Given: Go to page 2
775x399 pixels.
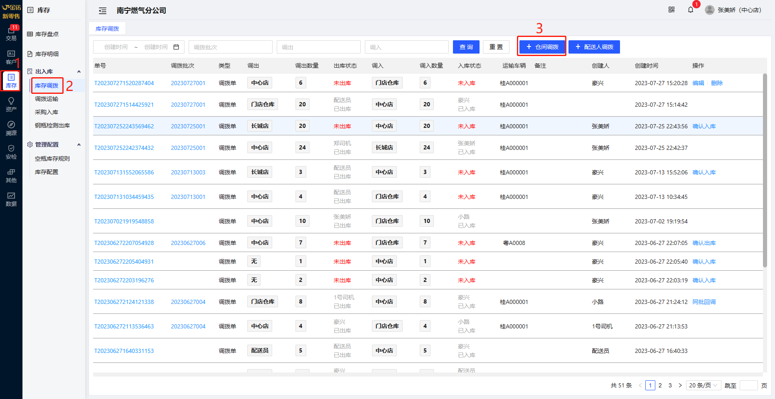Looking at the screenshot, I should (x=660, y=385).
